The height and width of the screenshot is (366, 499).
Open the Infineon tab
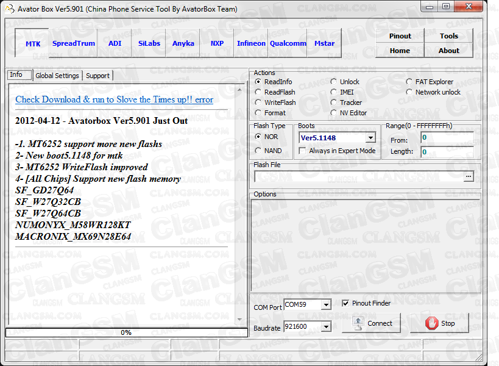pyautogui.click(x=251, y=43)
